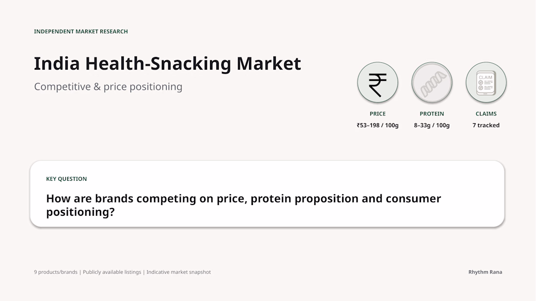The width and height of the screenshot is (536, 301).
Task: Click the Rhythm Rana author name
Action: [x=485, y=272]
